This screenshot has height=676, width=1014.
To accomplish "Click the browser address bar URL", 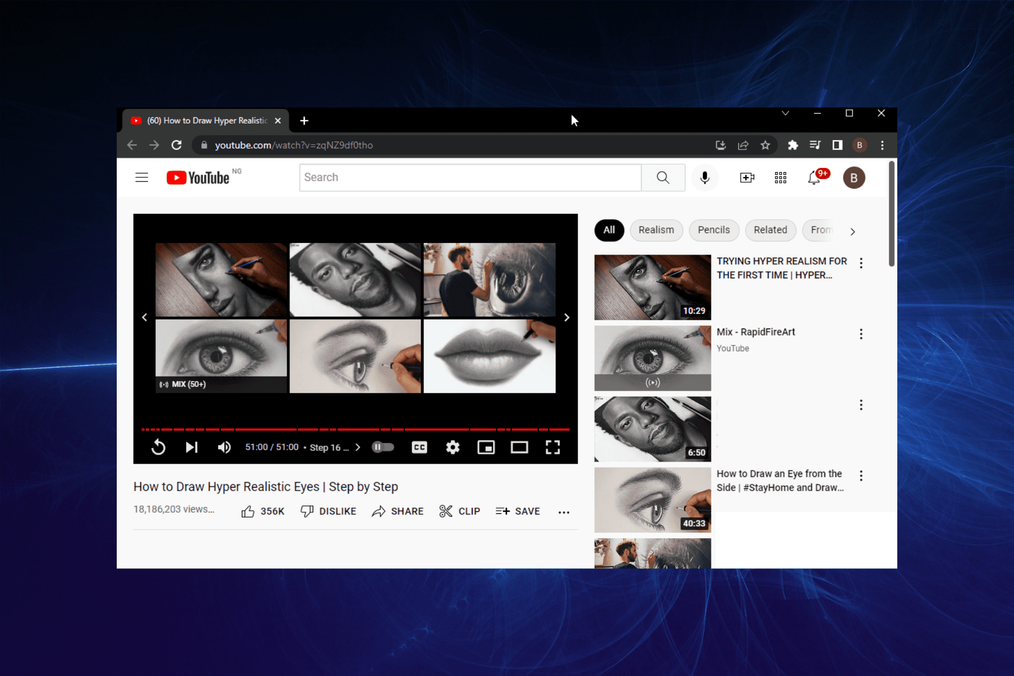I will point(294,145).
